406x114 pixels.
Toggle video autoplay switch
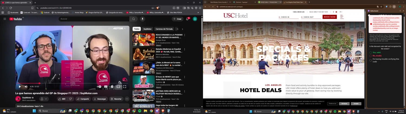(x=99, y=87)
